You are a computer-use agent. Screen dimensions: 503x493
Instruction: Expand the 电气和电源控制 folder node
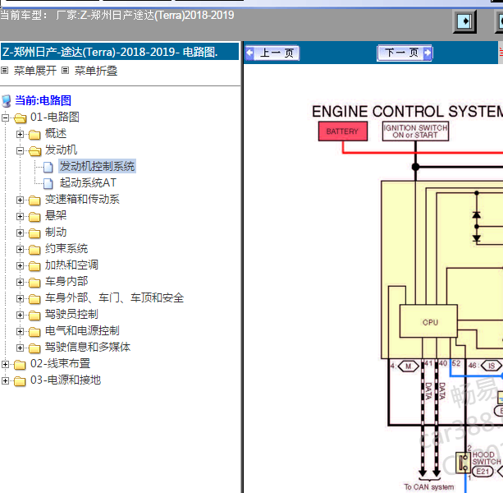(20, 331)
